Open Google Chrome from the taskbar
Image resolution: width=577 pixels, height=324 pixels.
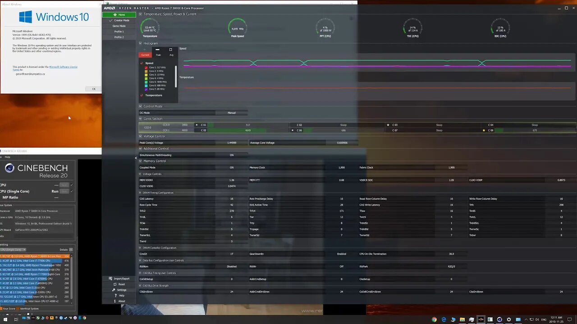434,319
